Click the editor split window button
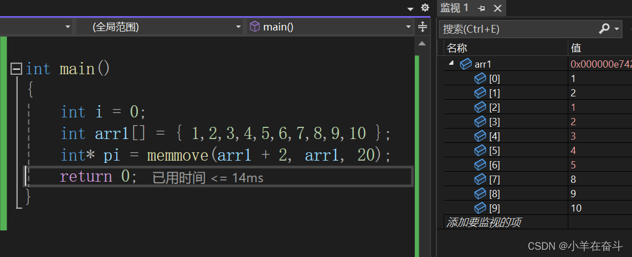This screenshot has width=632, height=257. click(x=422, y=27)
